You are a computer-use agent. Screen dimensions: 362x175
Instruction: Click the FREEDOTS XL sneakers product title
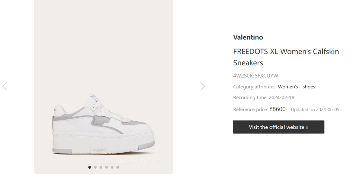286,57
